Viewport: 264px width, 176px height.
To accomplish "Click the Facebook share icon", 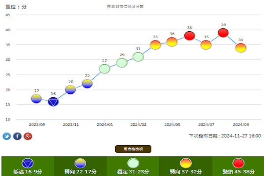I will [17, 136].
